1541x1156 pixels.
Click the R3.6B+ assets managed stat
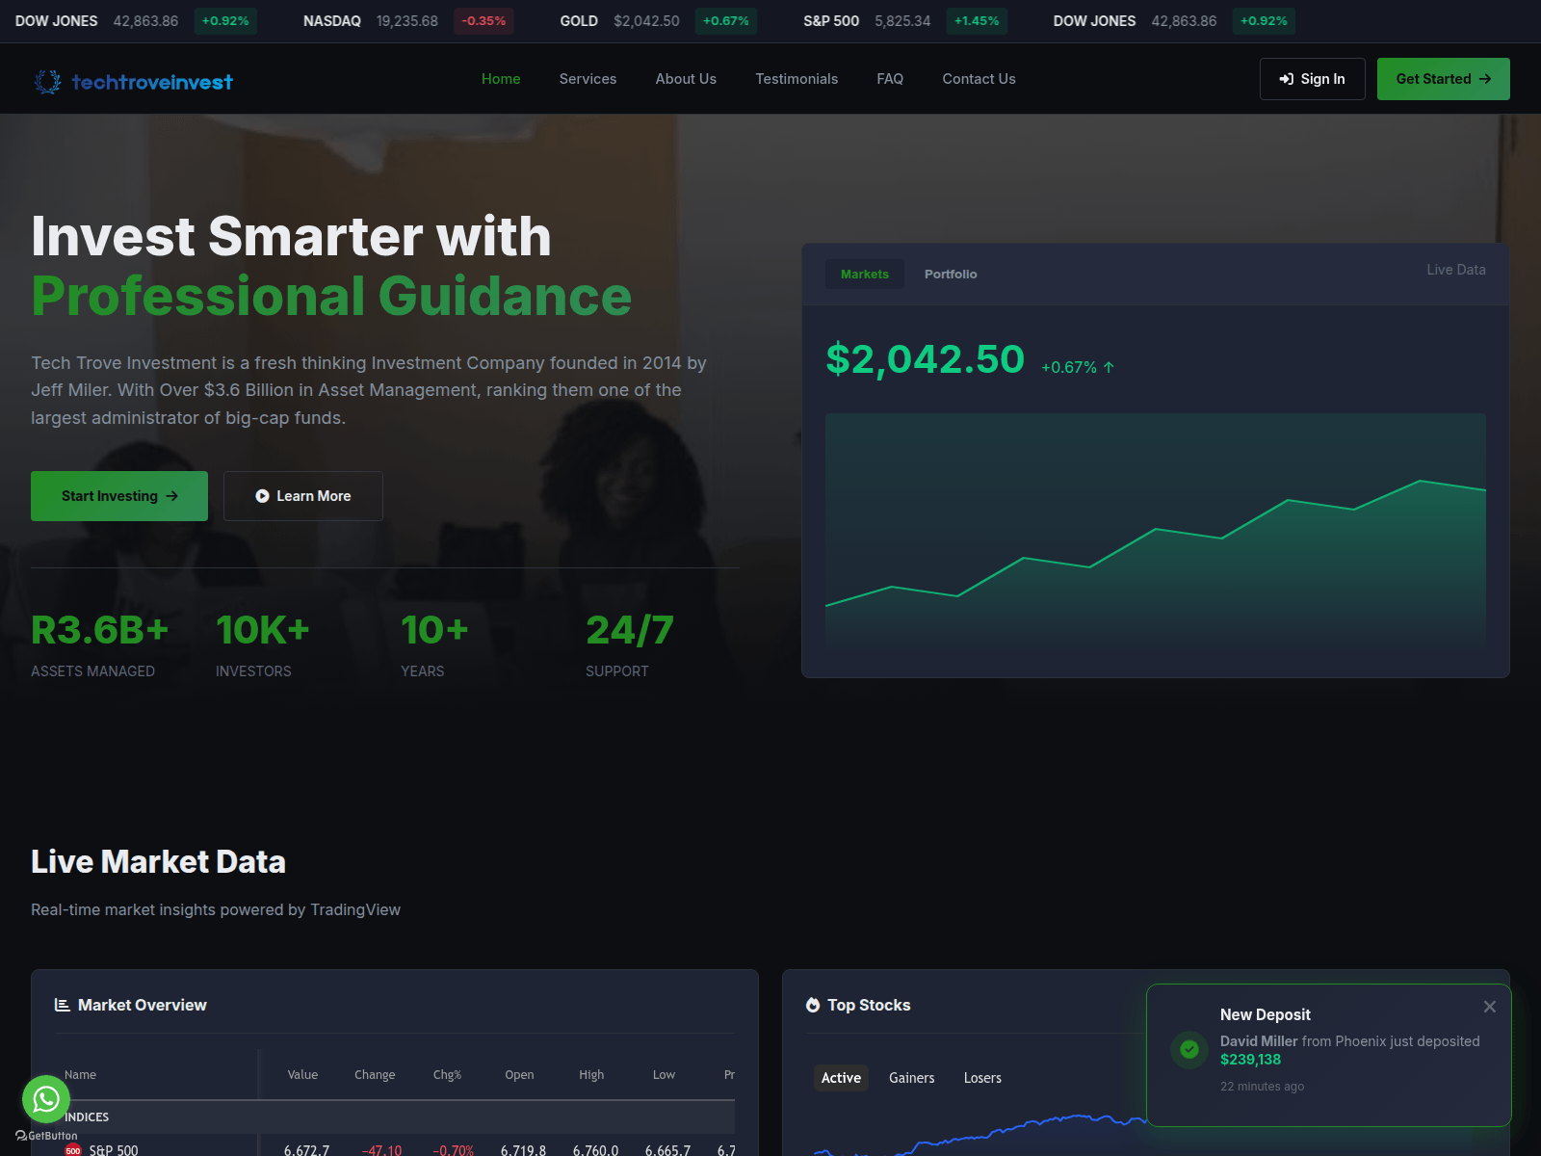point(100,644)
